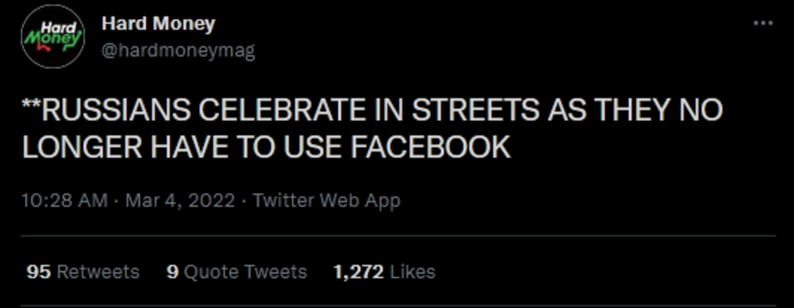Image resolution: width=794 pixels, height=308 pixels.
Task: Click the Likes label text
Action: click(x=412, y=272)
